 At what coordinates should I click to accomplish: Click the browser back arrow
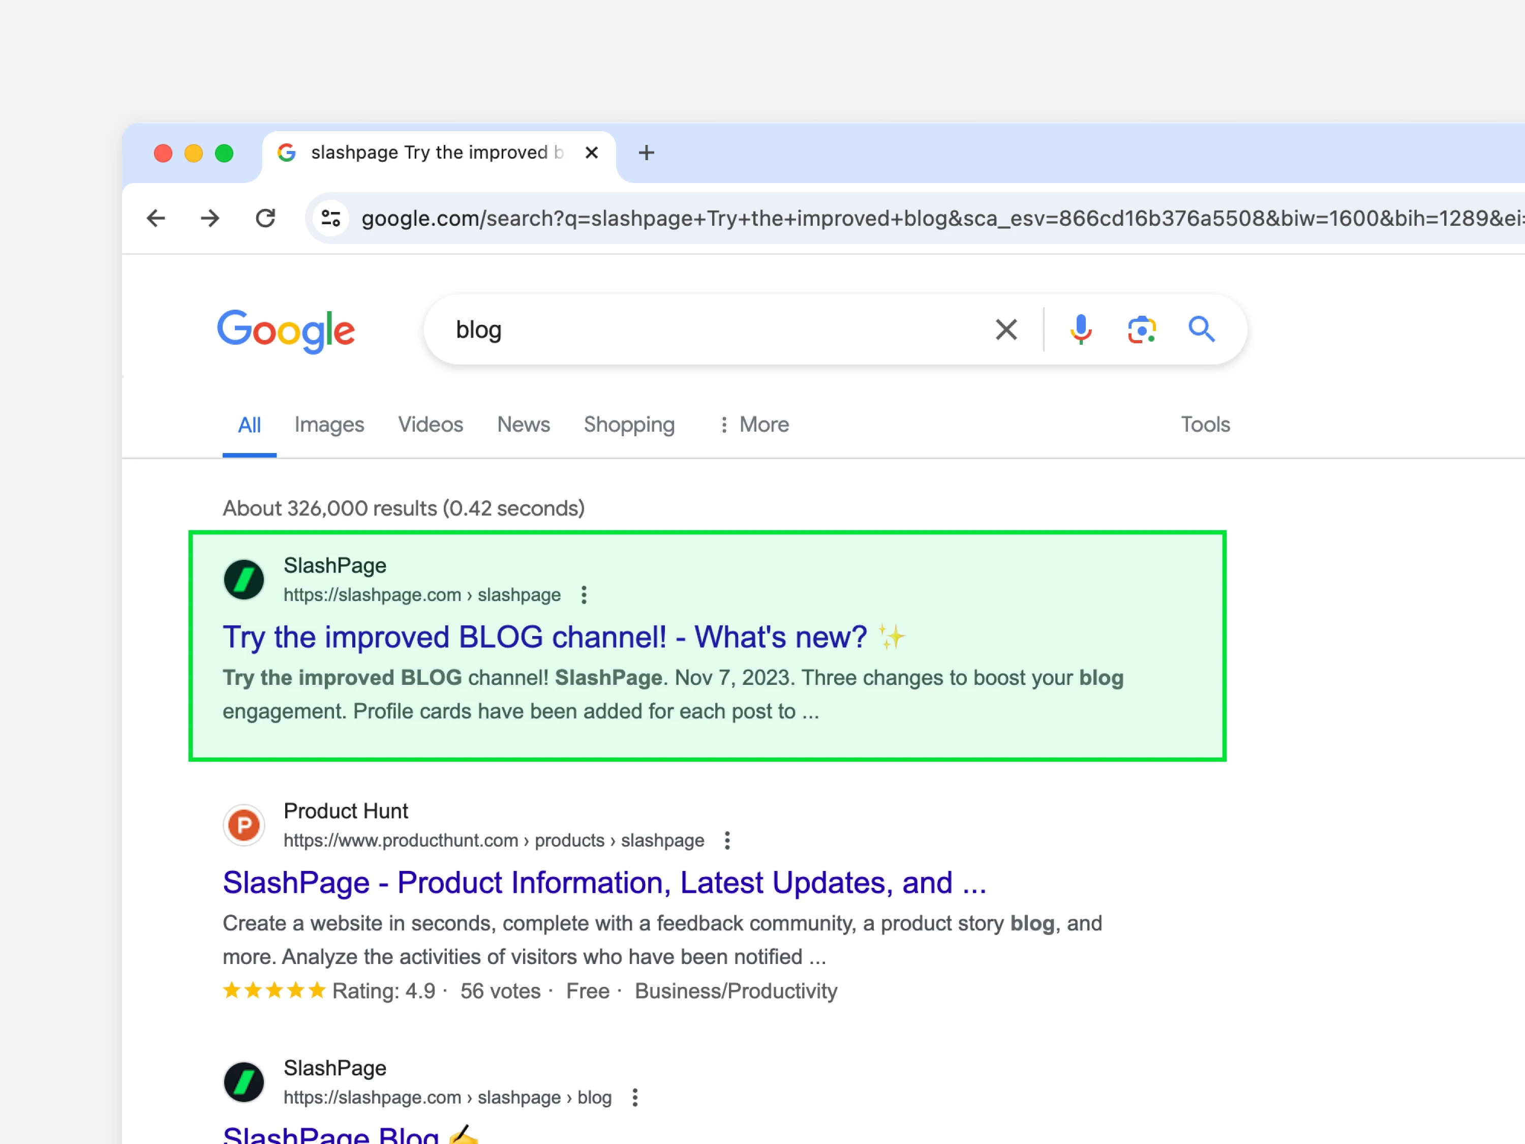click(157, 219)
